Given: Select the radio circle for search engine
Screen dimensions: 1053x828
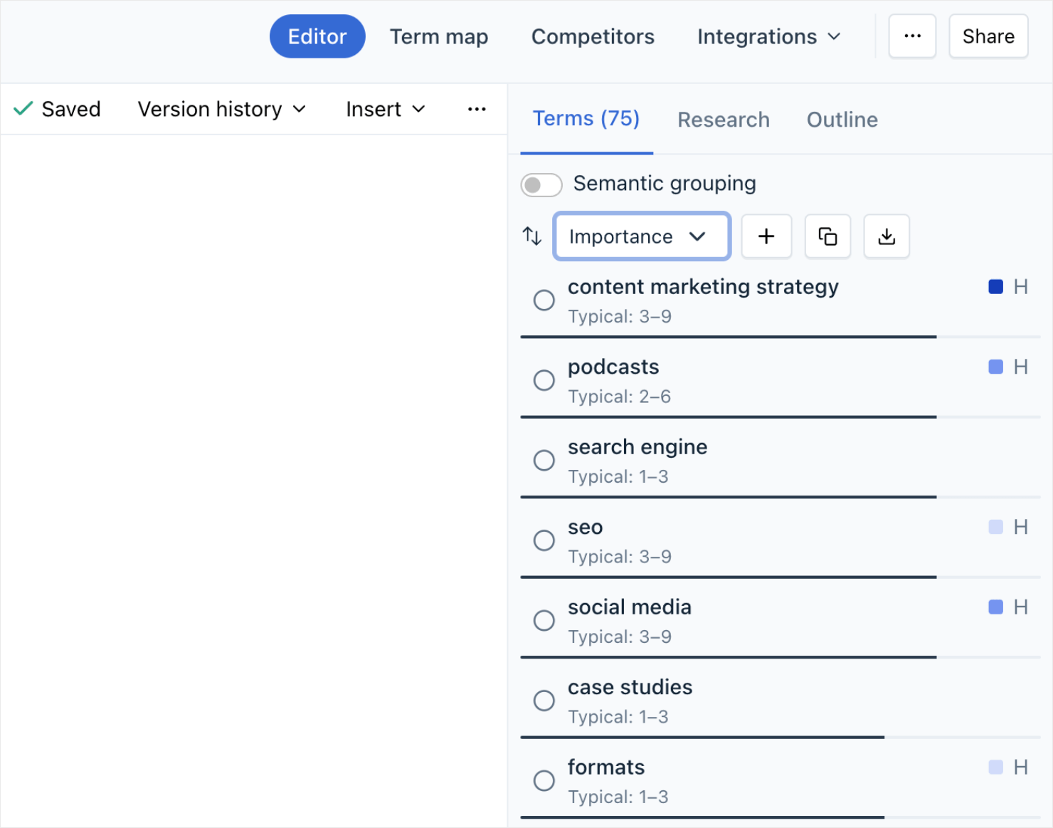Looking at the screenshot, I should 544,461.
